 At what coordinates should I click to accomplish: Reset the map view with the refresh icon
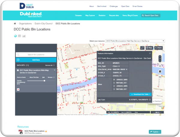click(160, 59)
